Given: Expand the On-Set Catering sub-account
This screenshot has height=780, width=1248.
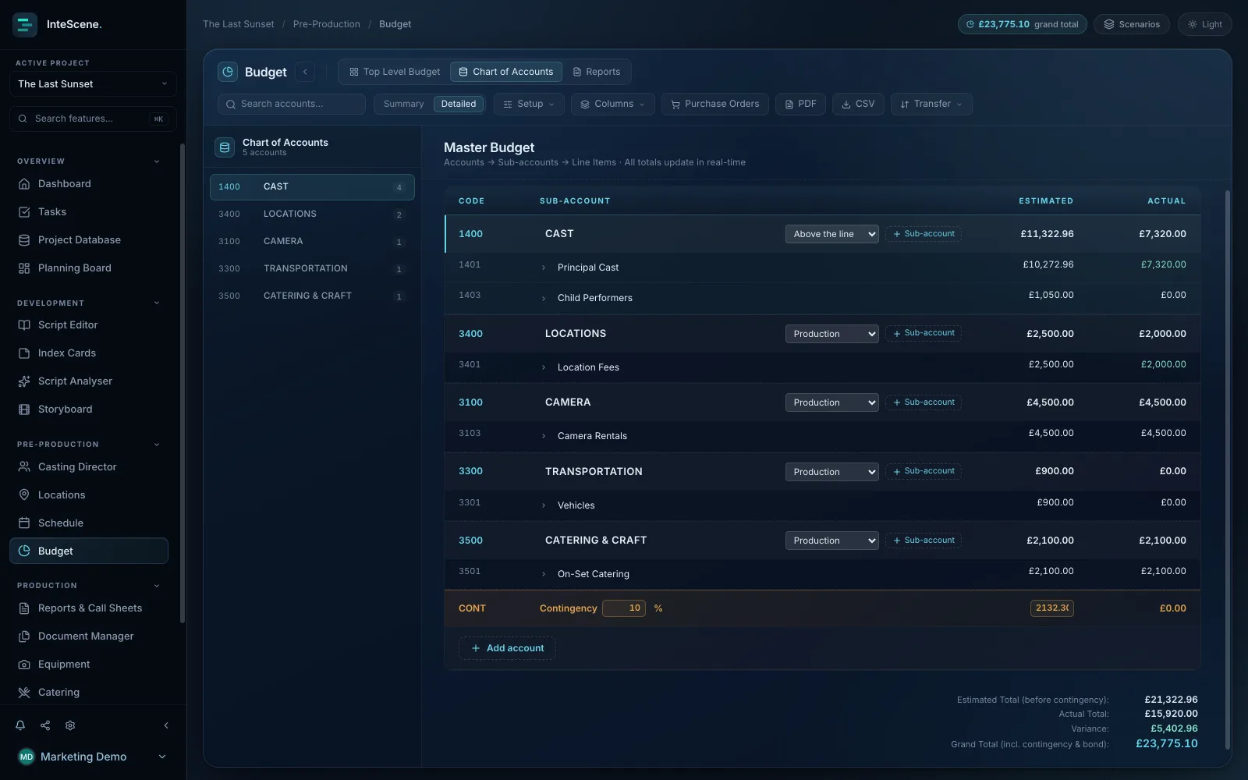Looking at the screenshot, I should 544,574.
